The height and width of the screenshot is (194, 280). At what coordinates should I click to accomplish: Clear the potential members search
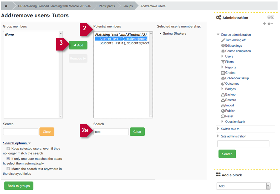pos(137,132)
